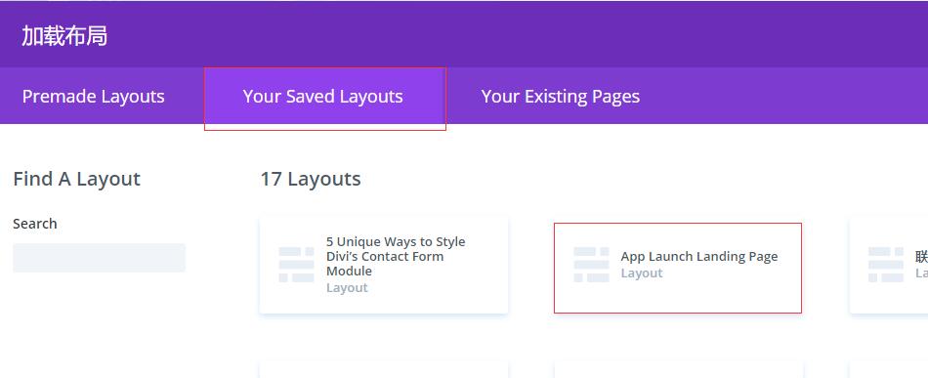Image resolution: width=928 pixels, height=378 pixels.
Task: Click Layout label under App Launch Landing Page
Action: coord(642,273)
